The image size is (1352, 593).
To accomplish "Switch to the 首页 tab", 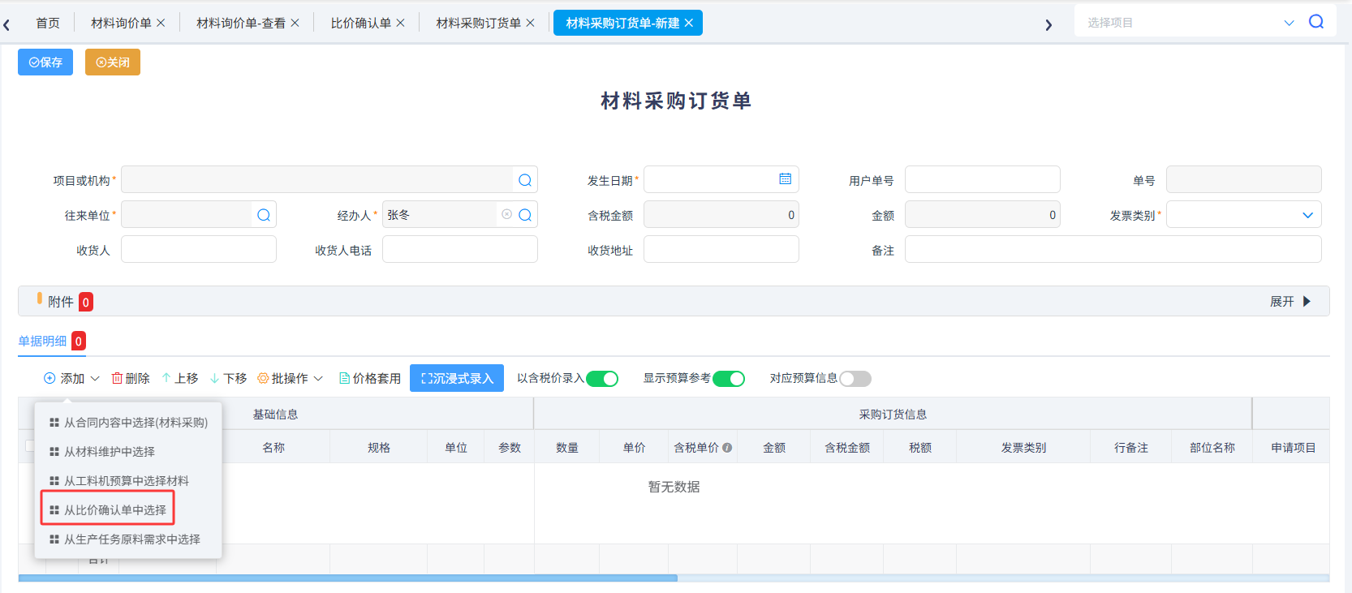I will 48,23.
